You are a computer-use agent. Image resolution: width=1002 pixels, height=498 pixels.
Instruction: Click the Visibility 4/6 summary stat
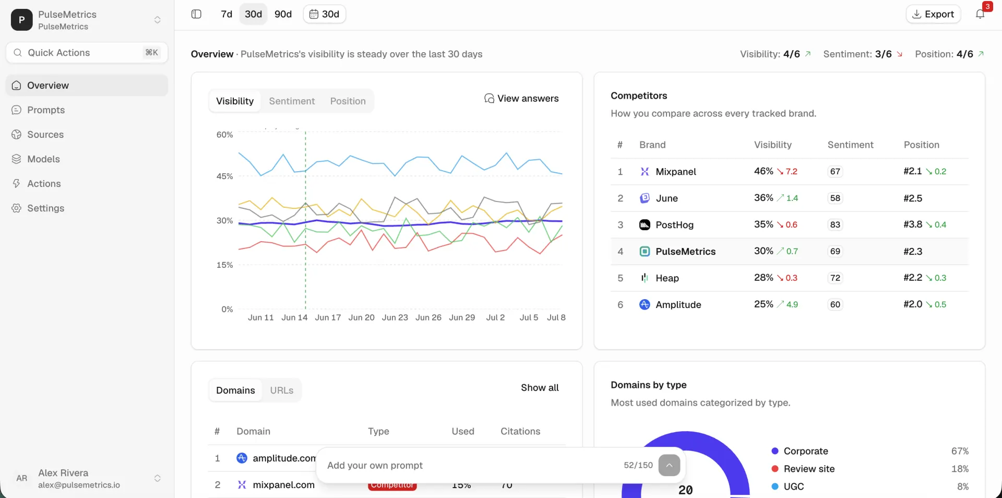click(776, 54)
